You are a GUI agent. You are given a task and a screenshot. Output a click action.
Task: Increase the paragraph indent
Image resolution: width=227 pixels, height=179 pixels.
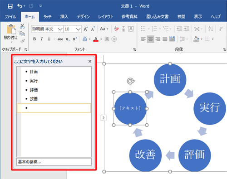pyautogui.click(x=187, y=29)
